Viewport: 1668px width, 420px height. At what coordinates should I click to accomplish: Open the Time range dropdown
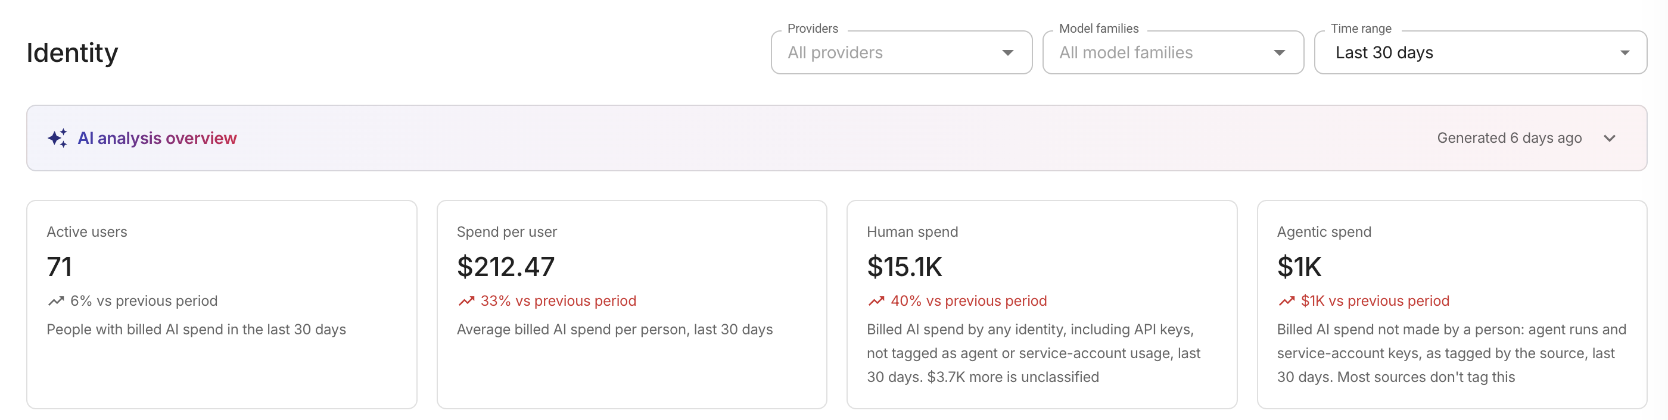(x=1480, y=52)
